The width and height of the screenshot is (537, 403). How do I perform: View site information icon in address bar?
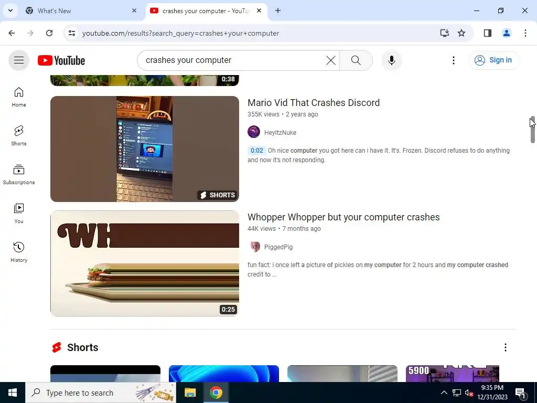(72, 33)
